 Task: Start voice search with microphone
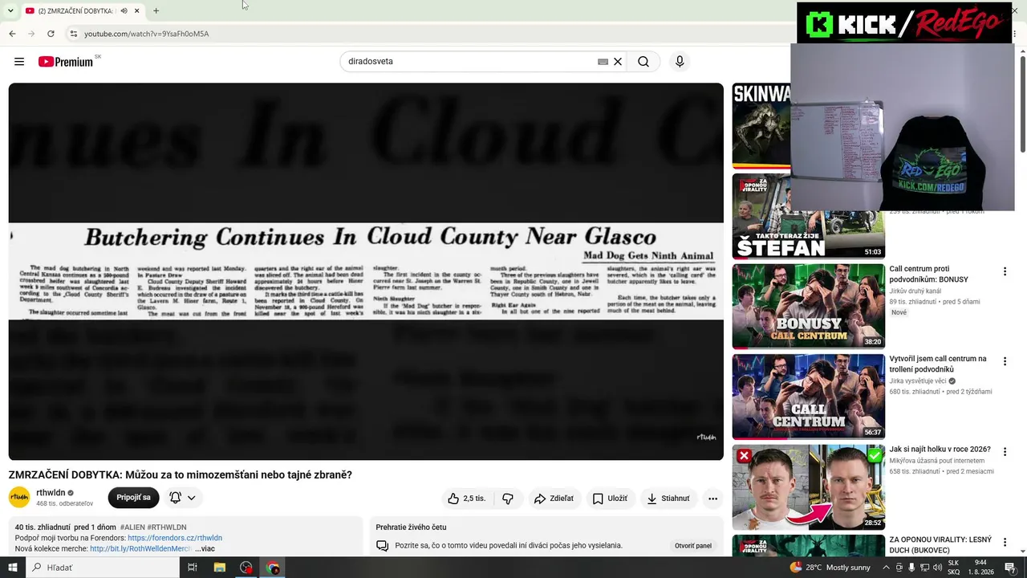(x=680, y=62)
